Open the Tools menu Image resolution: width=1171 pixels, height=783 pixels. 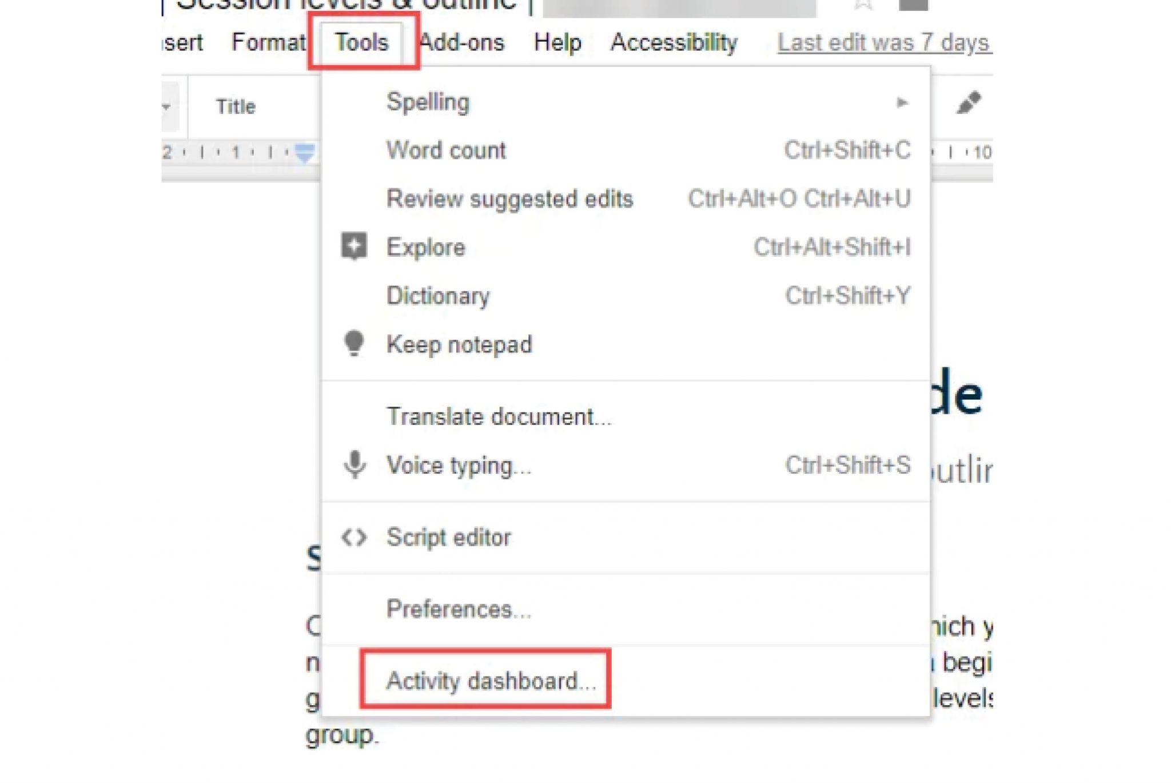(x=362, y=42)
